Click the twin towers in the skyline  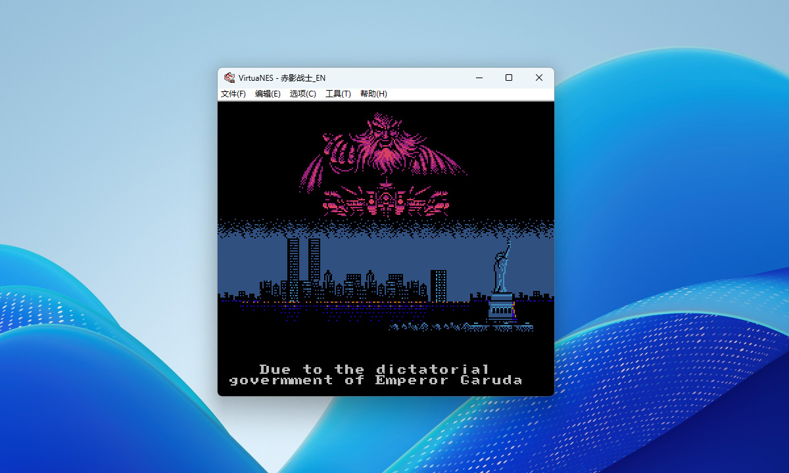[303, 266]
